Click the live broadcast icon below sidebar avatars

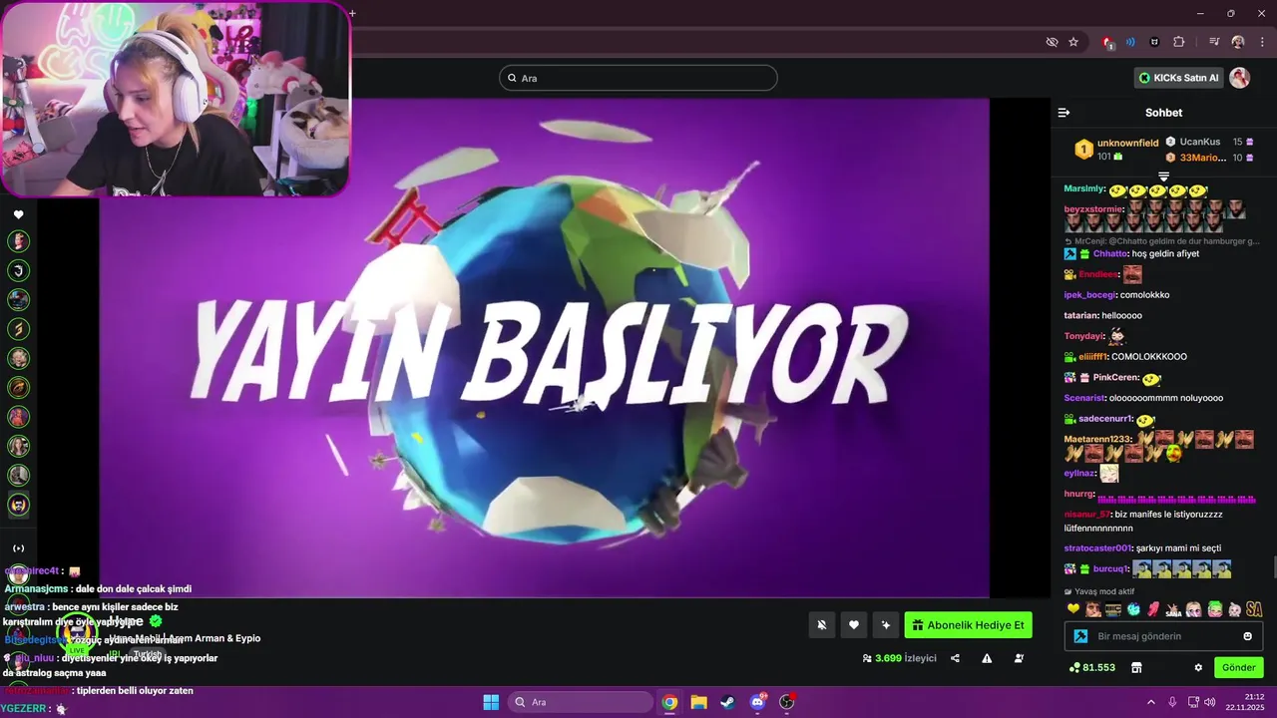18,548
